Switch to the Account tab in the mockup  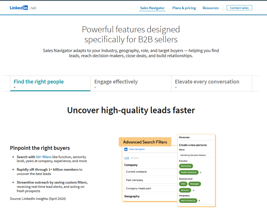coord(135,158)
